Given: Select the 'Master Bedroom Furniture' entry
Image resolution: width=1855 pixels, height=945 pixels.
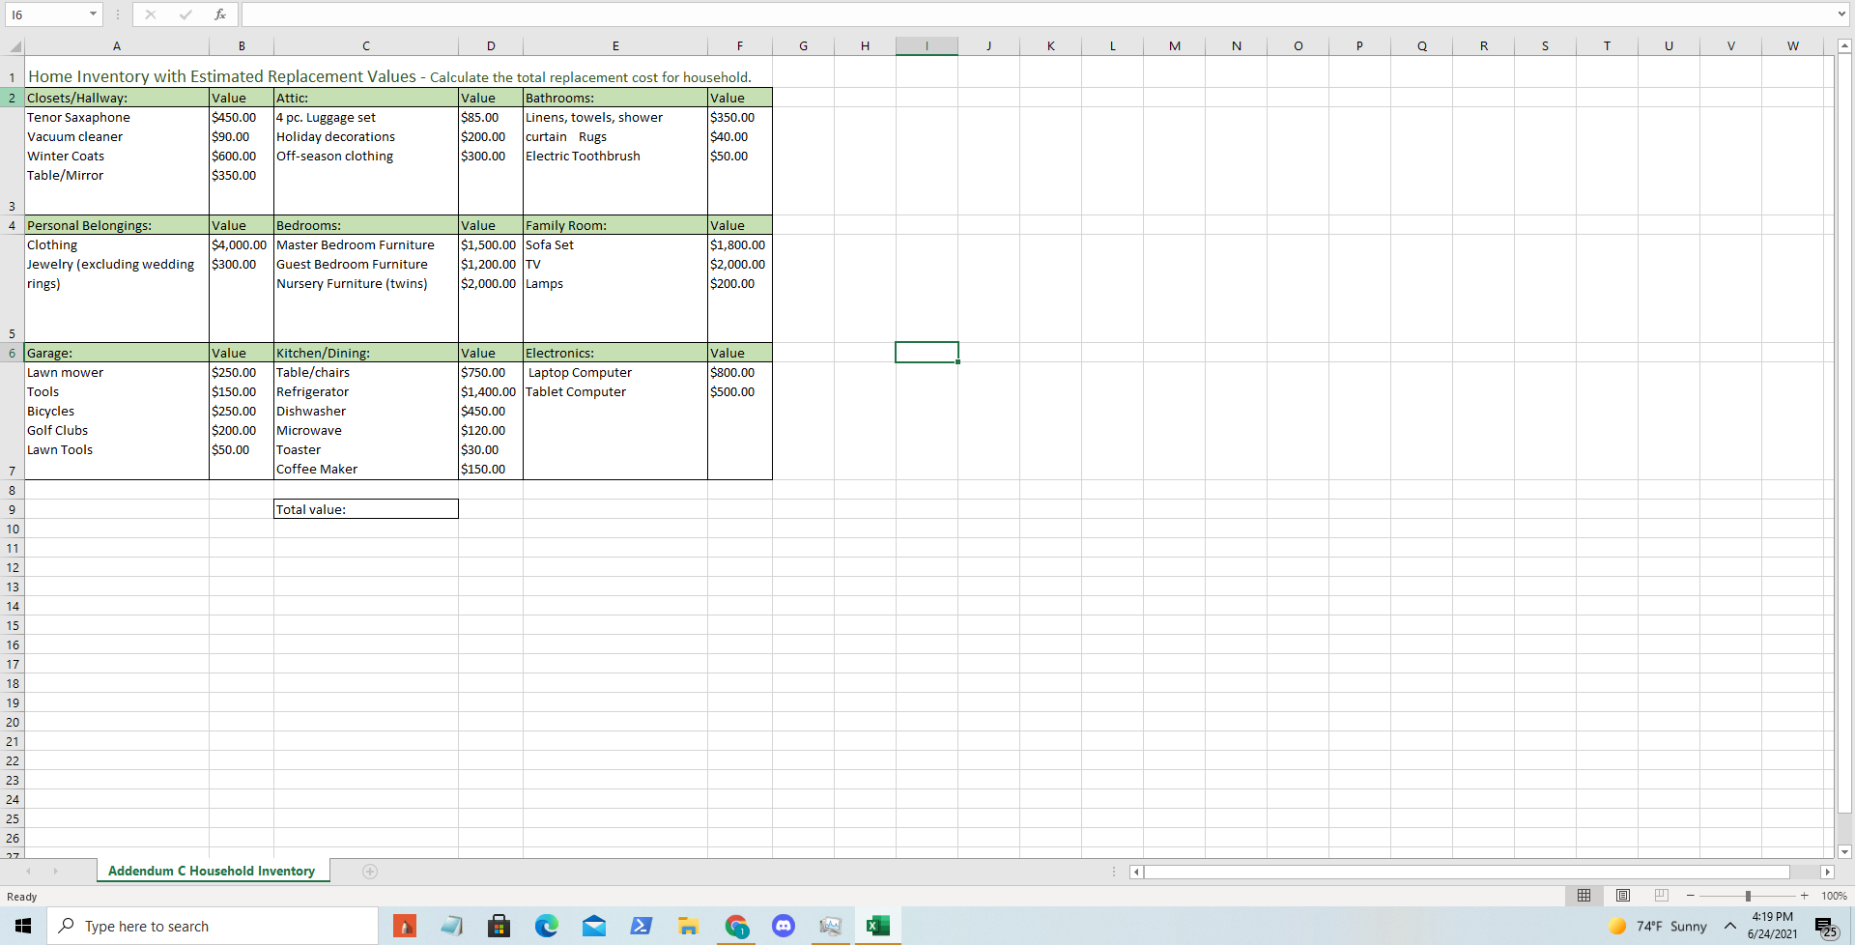Looking at the screenshot, I should coord(356,245).
